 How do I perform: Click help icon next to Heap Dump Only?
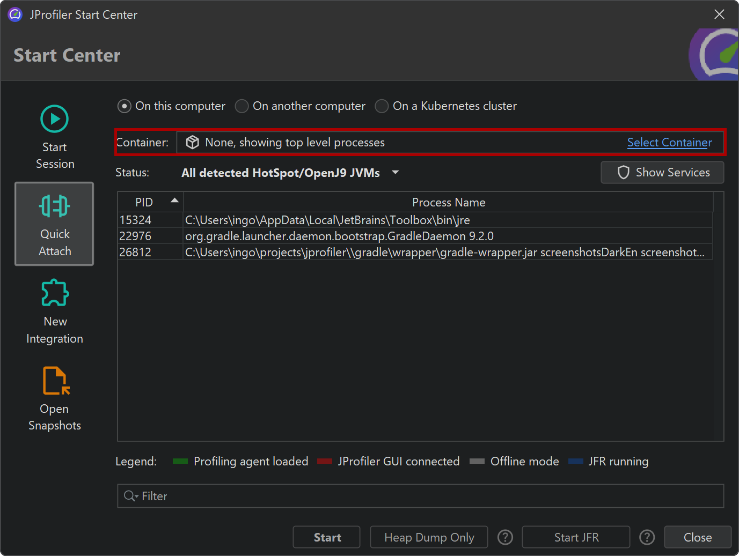coord(505,537)
